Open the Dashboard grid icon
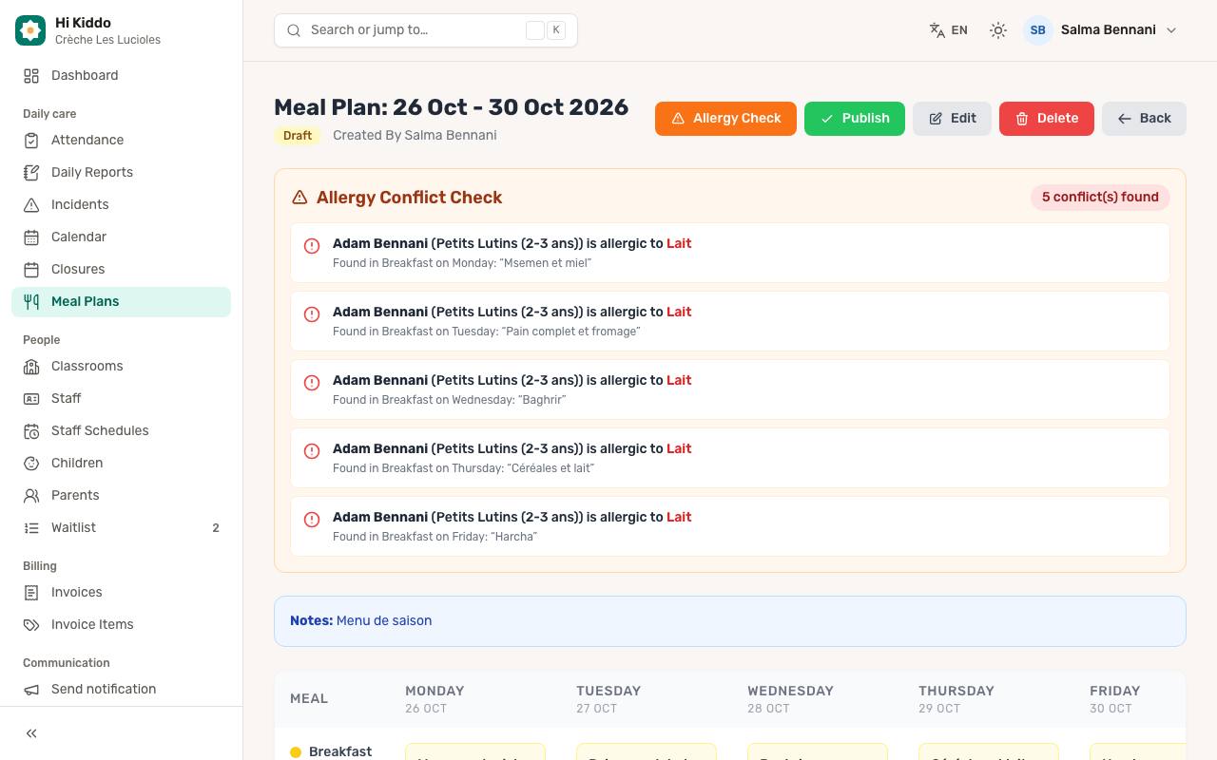The image size is (1217, 760). coord(31,75)
